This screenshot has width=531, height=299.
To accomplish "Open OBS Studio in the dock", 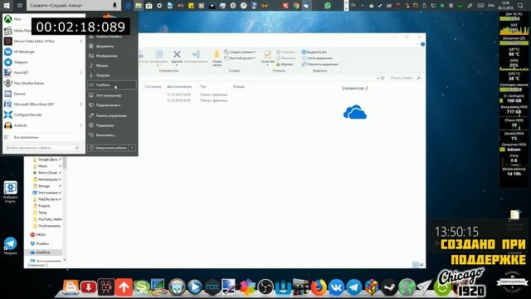I will (265, 287).
